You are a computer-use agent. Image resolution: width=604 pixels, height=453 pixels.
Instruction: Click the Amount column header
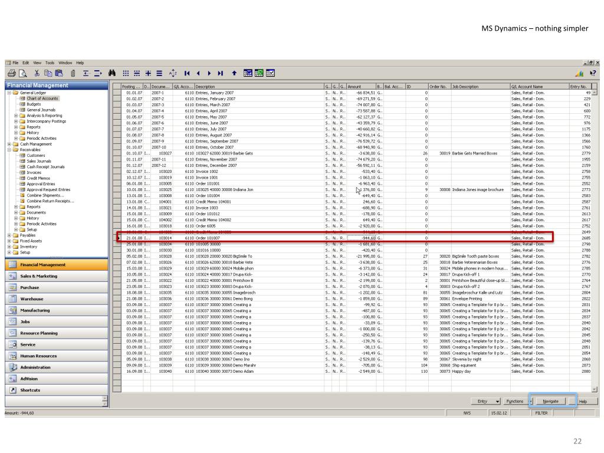pos(361,87)
